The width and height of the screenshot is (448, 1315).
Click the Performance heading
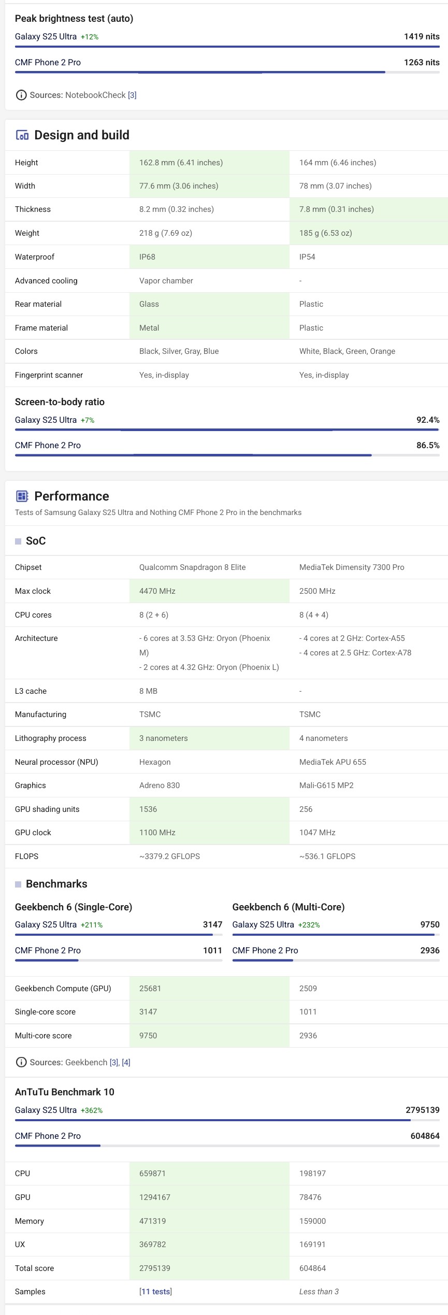(x=71, y=496)
